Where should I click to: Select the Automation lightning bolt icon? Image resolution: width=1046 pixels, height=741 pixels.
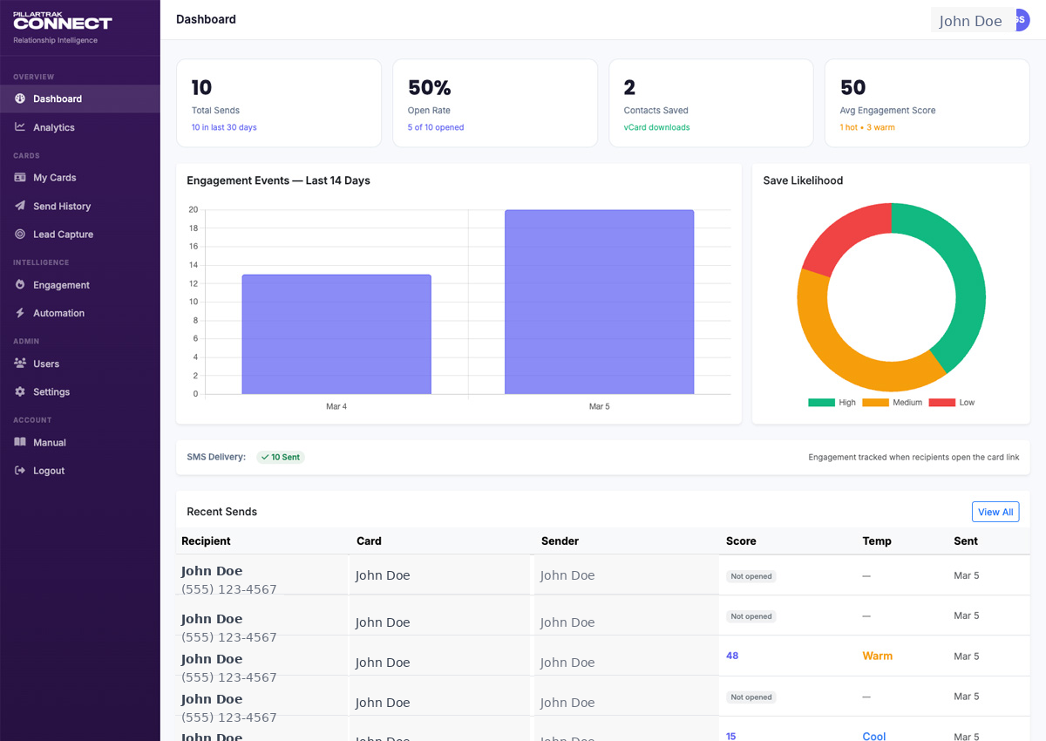21,312
